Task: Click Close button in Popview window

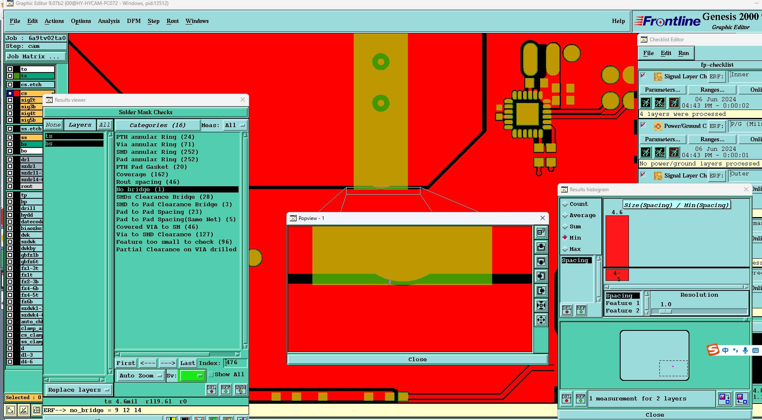Action: pos(417,360)
